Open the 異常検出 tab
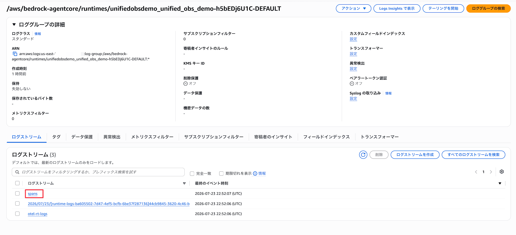Image resolution: width=516 pixels, height=235 pixels. point(112,137)
